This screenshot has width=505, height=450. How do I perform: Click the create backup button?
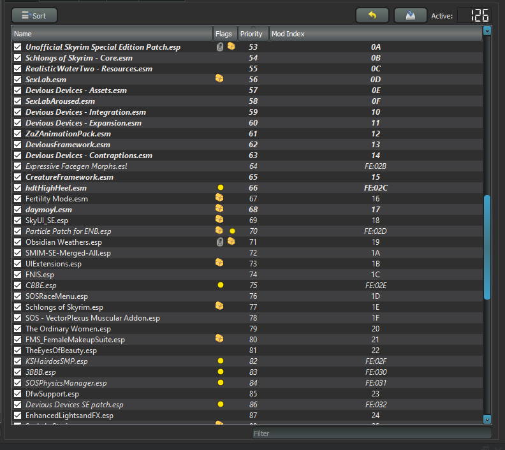[411, 15]
